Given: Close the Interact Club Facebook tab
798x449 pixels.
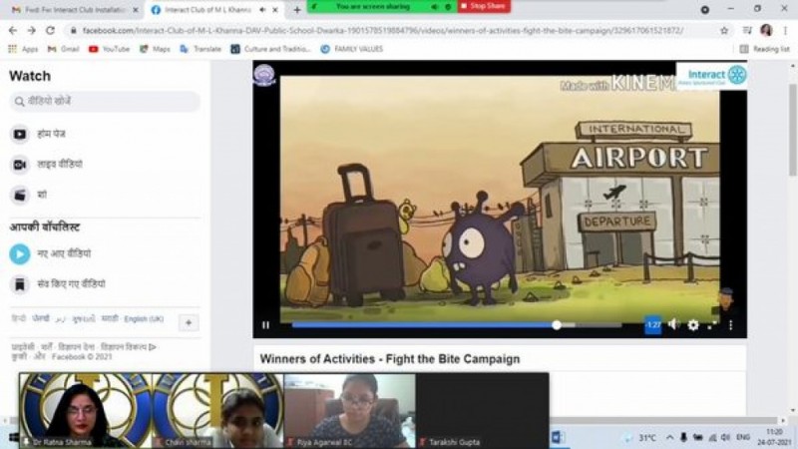Looking at the screenshot, I should 275,10.
